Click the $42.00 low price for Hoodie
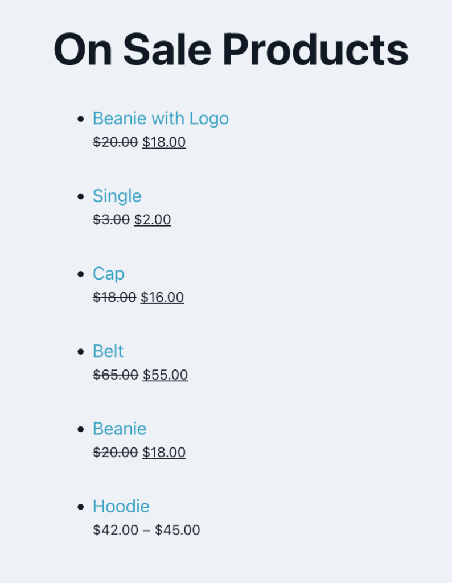The image size is (452, 583). coord(116,530)
